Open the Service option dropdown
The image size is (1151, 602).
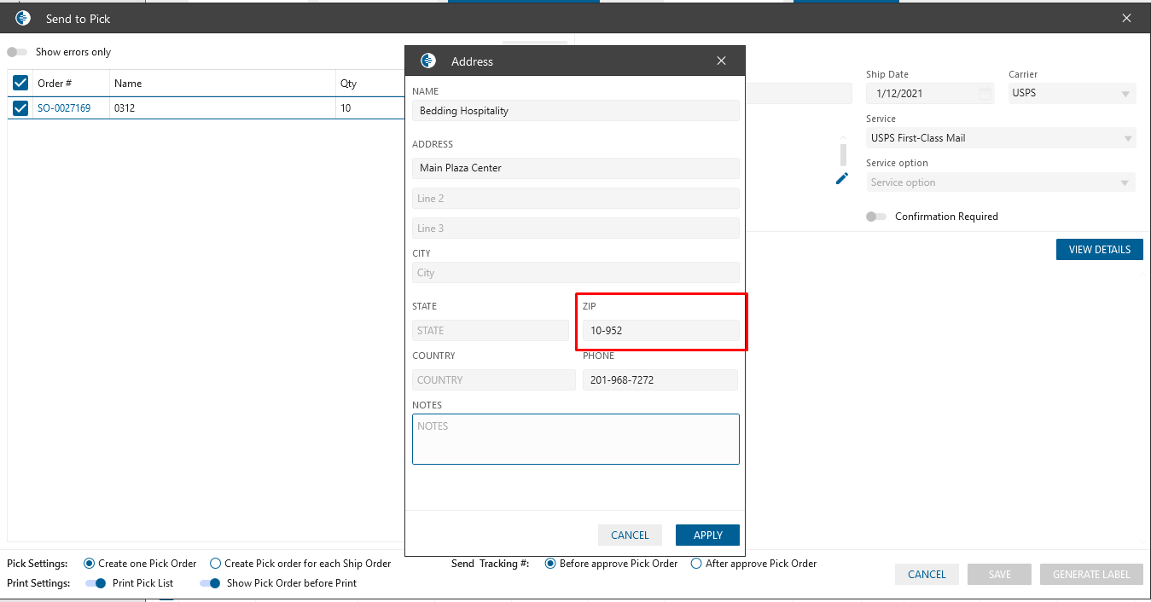1001,182
